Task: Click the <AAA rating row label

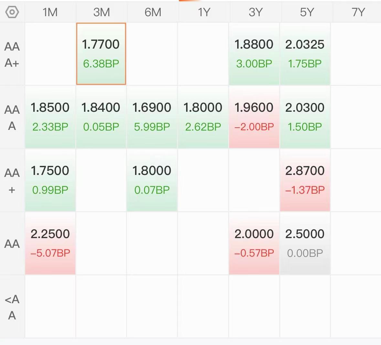Action: [x=12, y=307]
